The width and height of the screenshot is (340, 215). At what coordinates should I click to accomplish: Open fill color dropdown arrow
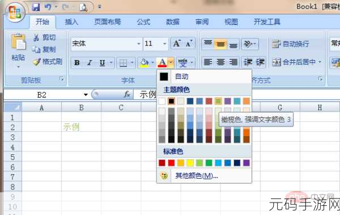pos(152,63)
